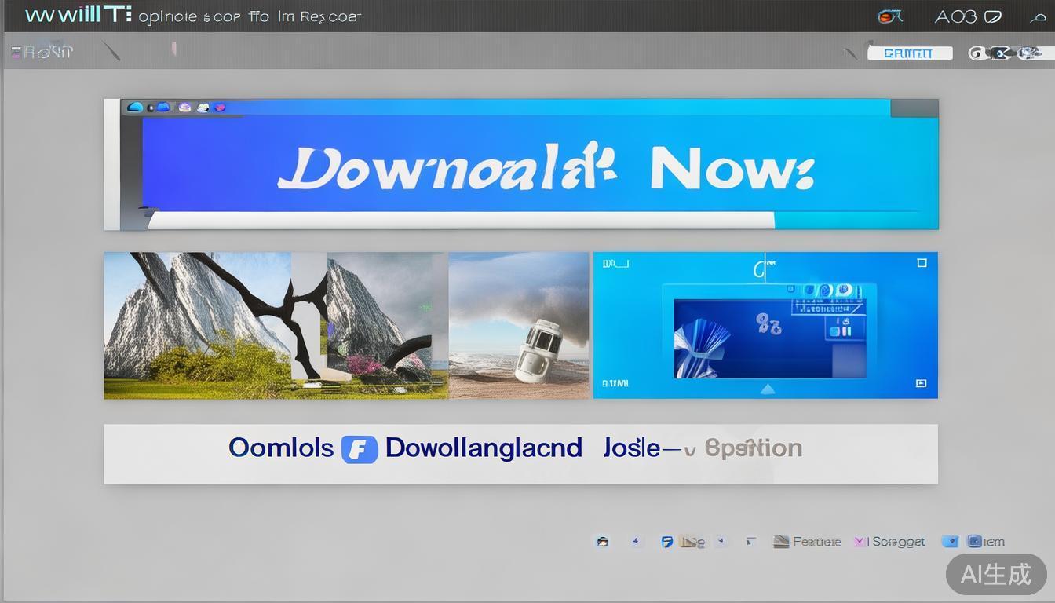Click the pink envelope icon beside Sorgget

(860, 541)
